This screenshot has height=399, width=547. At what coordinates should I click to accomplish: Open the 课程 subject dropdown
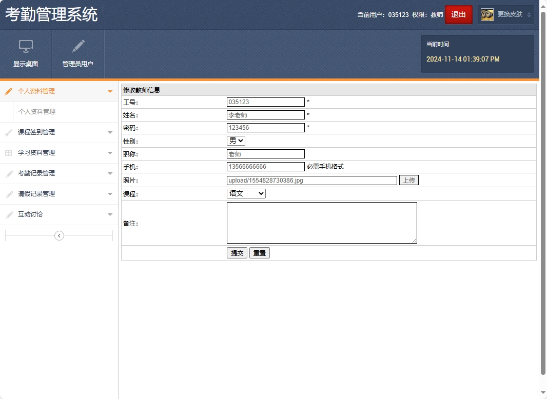[x=246, y=193]
